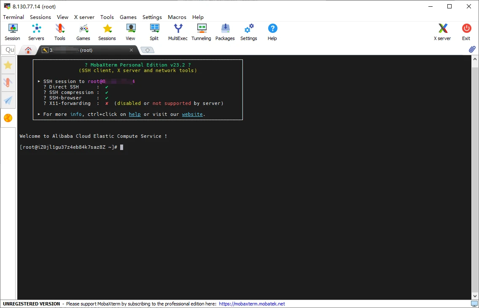Add a new tab with plus icon
This screenshot has width=479, height=308.
[x=148, y=50]
